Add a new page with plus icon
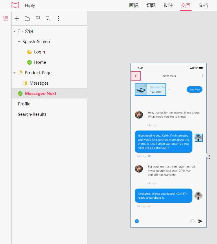217x244 pixels. click(x=17, y=19)
